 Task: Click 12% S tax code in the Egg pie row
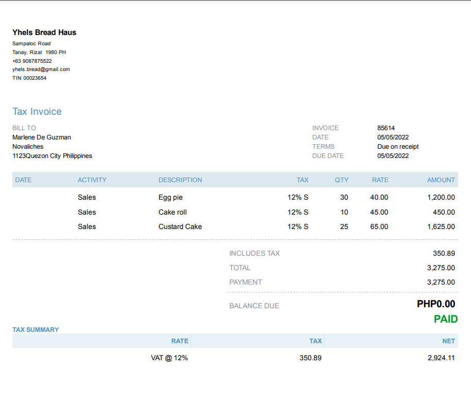click(298, 198)
